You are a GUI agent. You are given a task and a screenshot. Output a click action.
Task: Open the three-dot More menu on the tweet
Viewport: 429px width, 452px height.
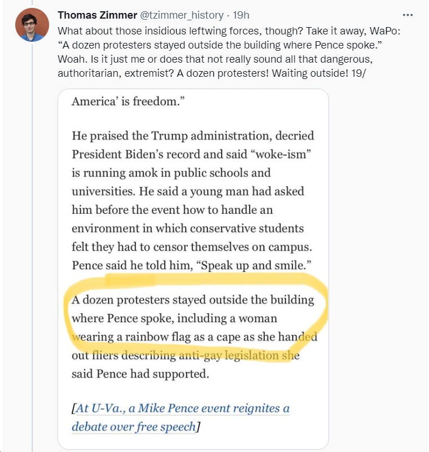click(x=408, y=15)
